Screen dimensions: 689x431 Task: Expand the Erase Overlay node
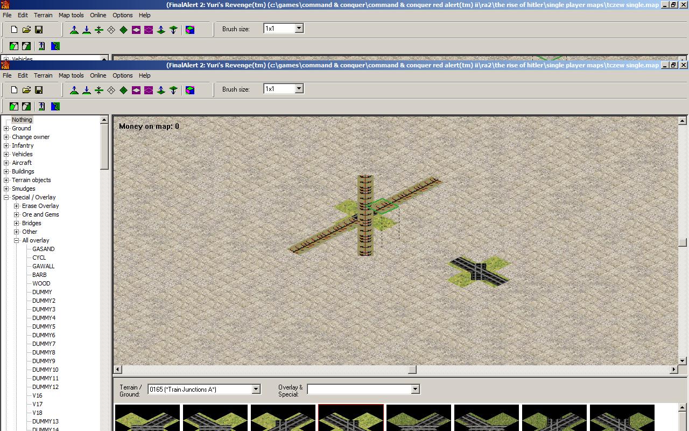click(x=17, y=206)
